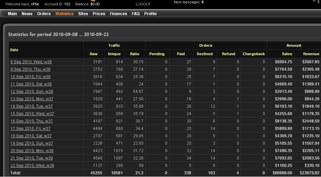Click the Paid column header
321x177 pixels.
(x=181, y=54)
